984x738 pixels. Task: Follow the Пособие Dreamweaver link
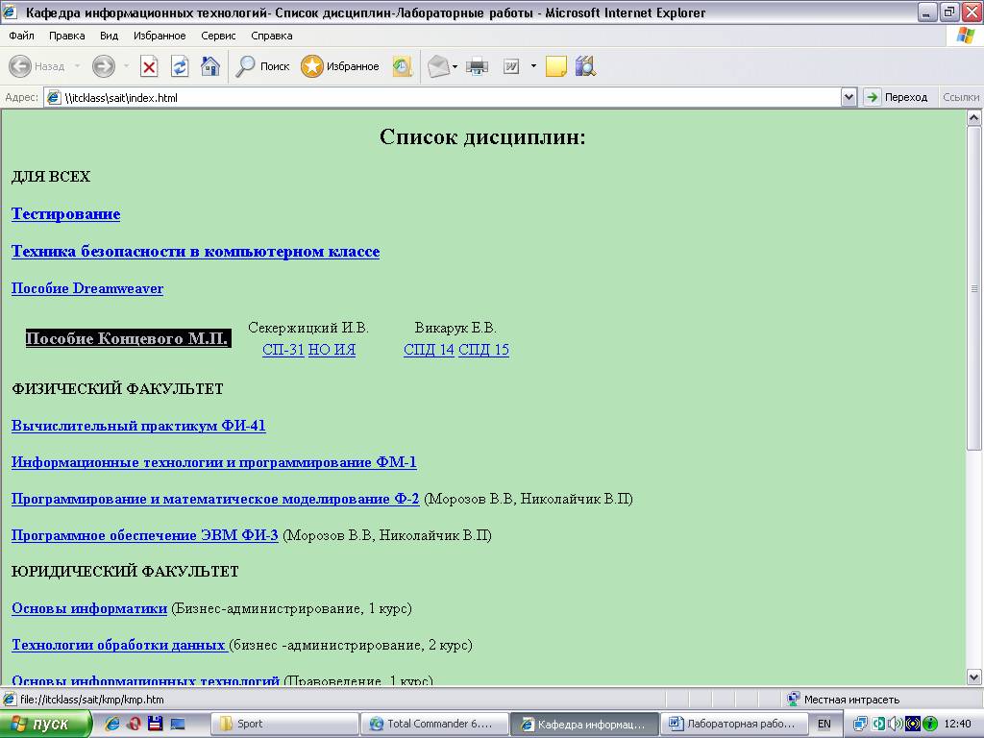[x=87, y=288]
